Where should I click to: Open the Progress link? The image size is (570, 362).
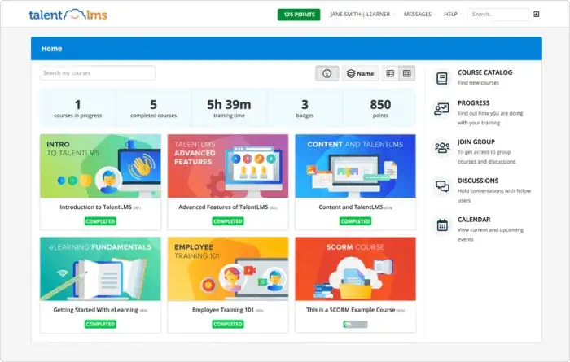473,103
